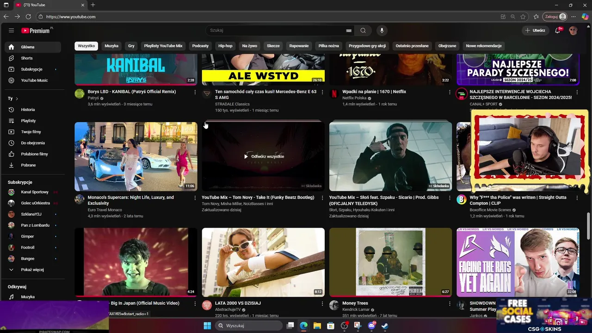Open Pobrane downloads
This screenshot has width=592, height=333.
(33, 165)
